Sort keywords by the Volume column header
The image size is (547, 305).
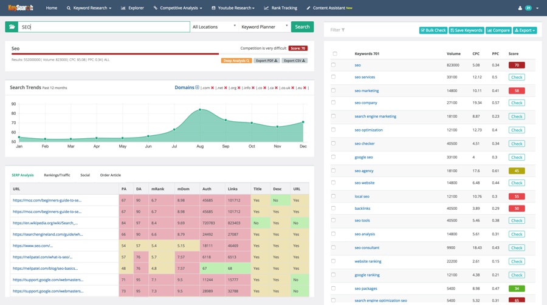[x=453, y=53]
